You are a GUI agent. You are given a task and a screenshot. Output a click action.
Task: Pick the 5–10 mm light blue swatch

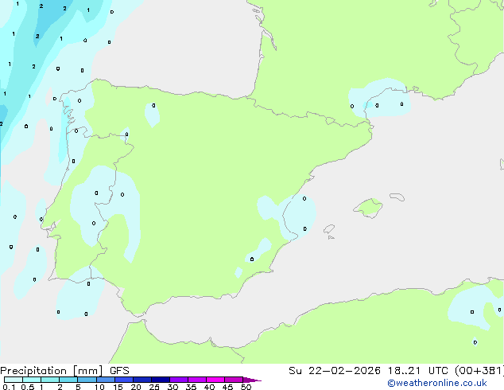pyautogui.click(x=87, y=380)
